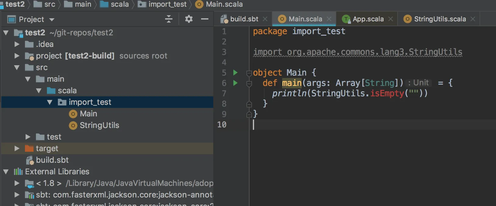Switch to the App.scala tab
The width and height of the screenshot is (496, 206).
(368, 19)
